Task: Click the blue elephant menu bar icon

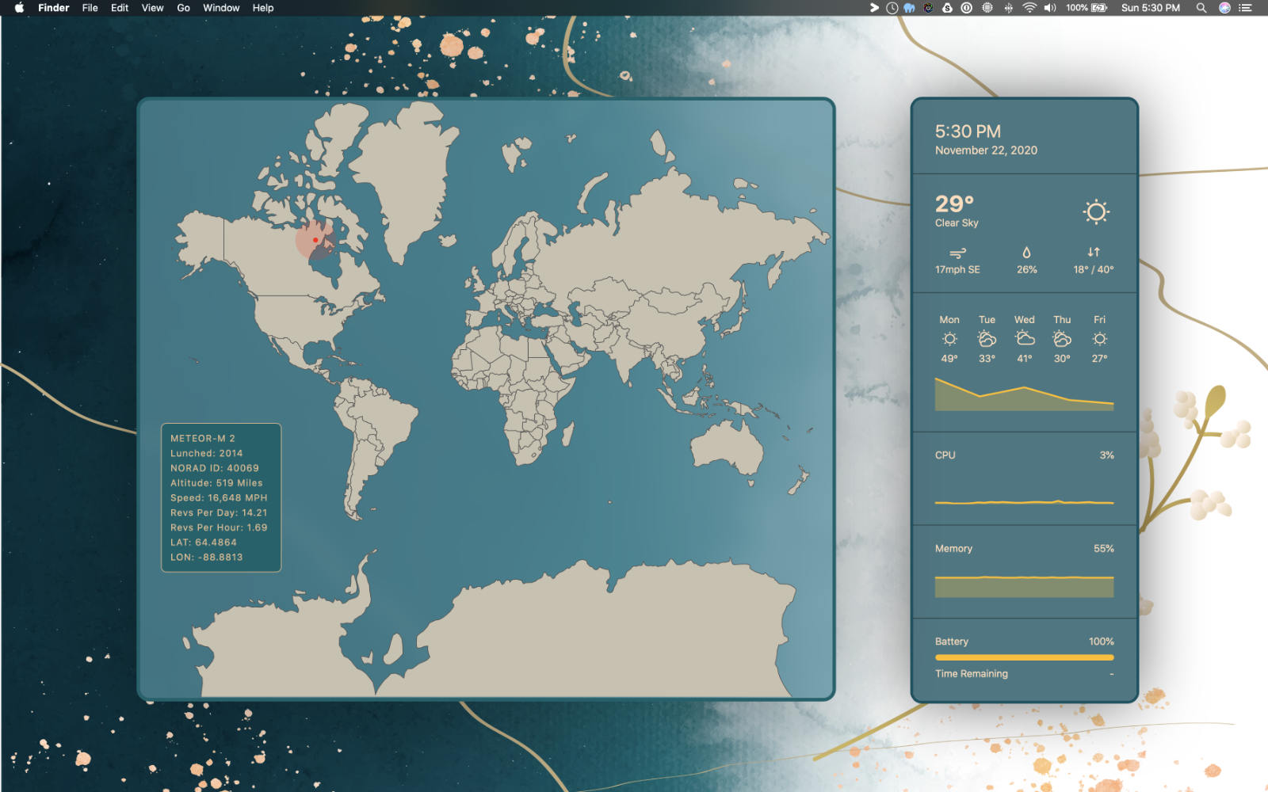Action: click(910, 8)
